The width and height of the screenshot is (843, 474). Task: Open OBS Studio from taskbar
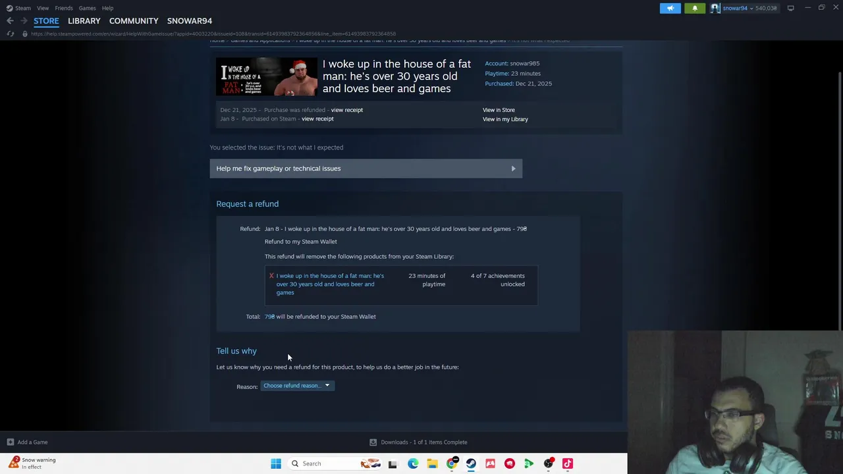(x=548, y=463)
